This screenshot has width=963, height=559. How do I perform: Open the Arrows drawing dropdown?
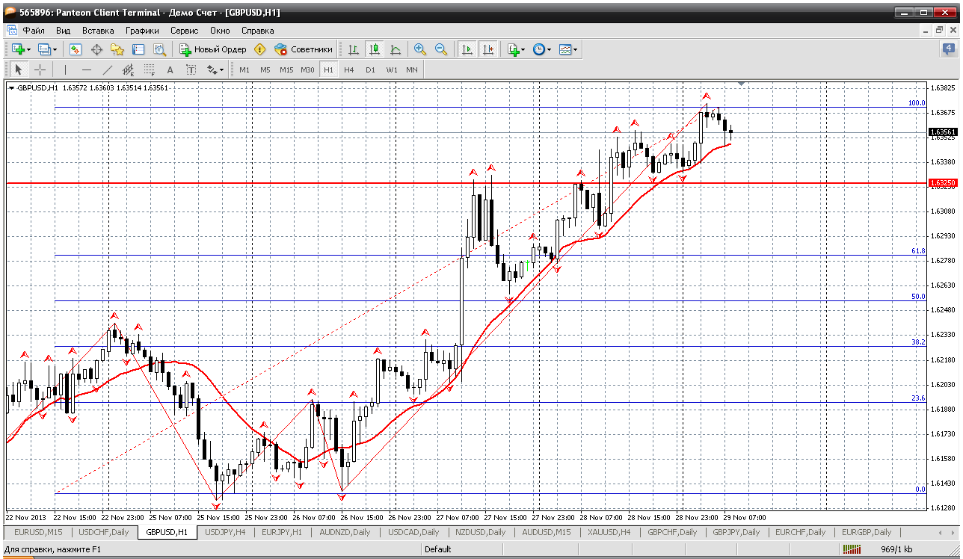coord(215,70)
